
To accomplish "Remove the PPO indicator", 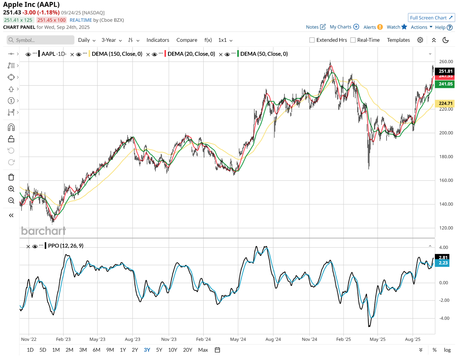I will click(x=28, y=246).
